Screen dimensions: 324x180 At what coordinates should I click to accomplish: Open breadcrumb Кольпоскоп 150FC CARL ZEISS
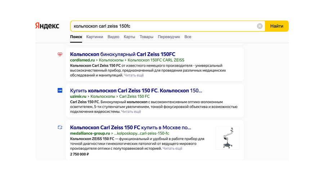[x=156, y=60]
